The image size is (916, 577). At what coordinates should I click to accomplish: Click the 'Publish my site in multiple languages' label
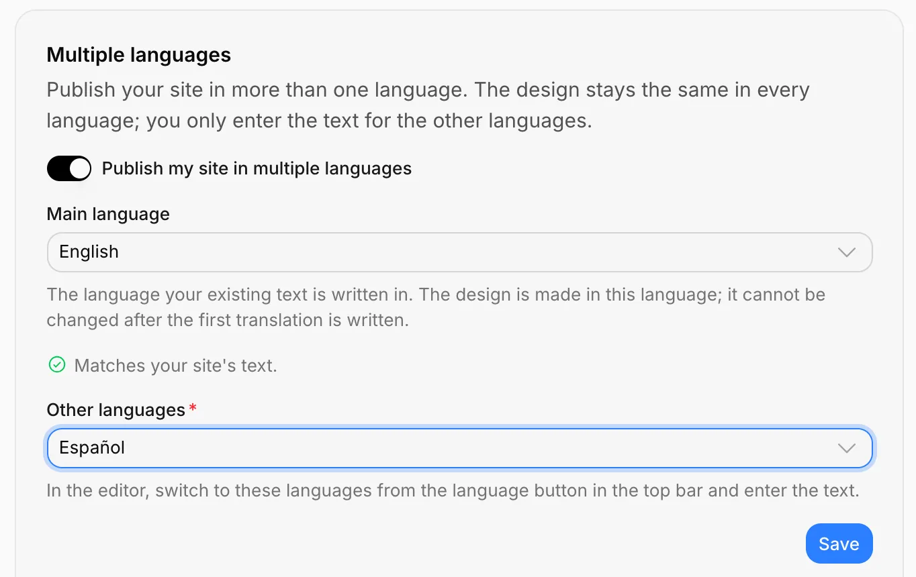257,168
